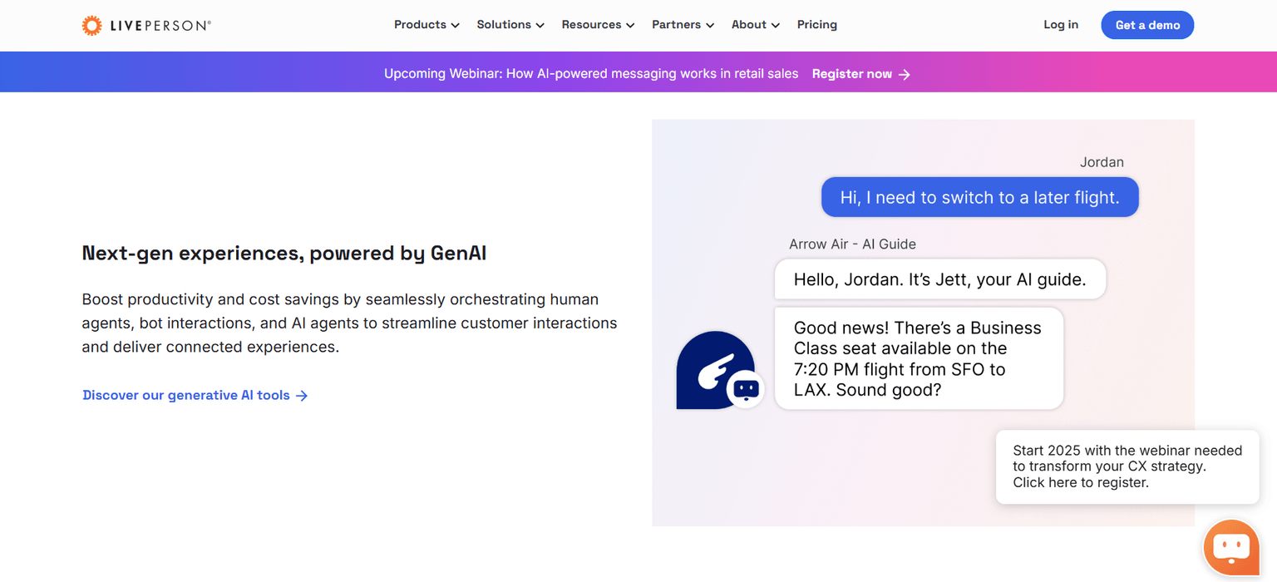This screenshot has height=582, width=1277.
Task: Expand the Resources dropdown menu
Action: [598, 25]
